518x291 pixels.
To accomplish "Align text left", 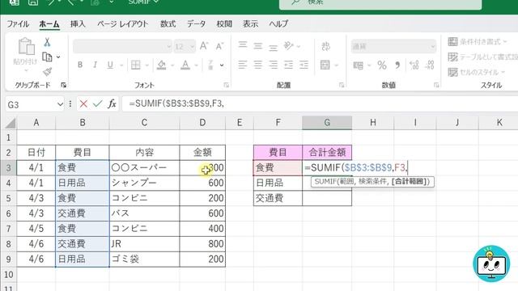I will click(243, 65).
